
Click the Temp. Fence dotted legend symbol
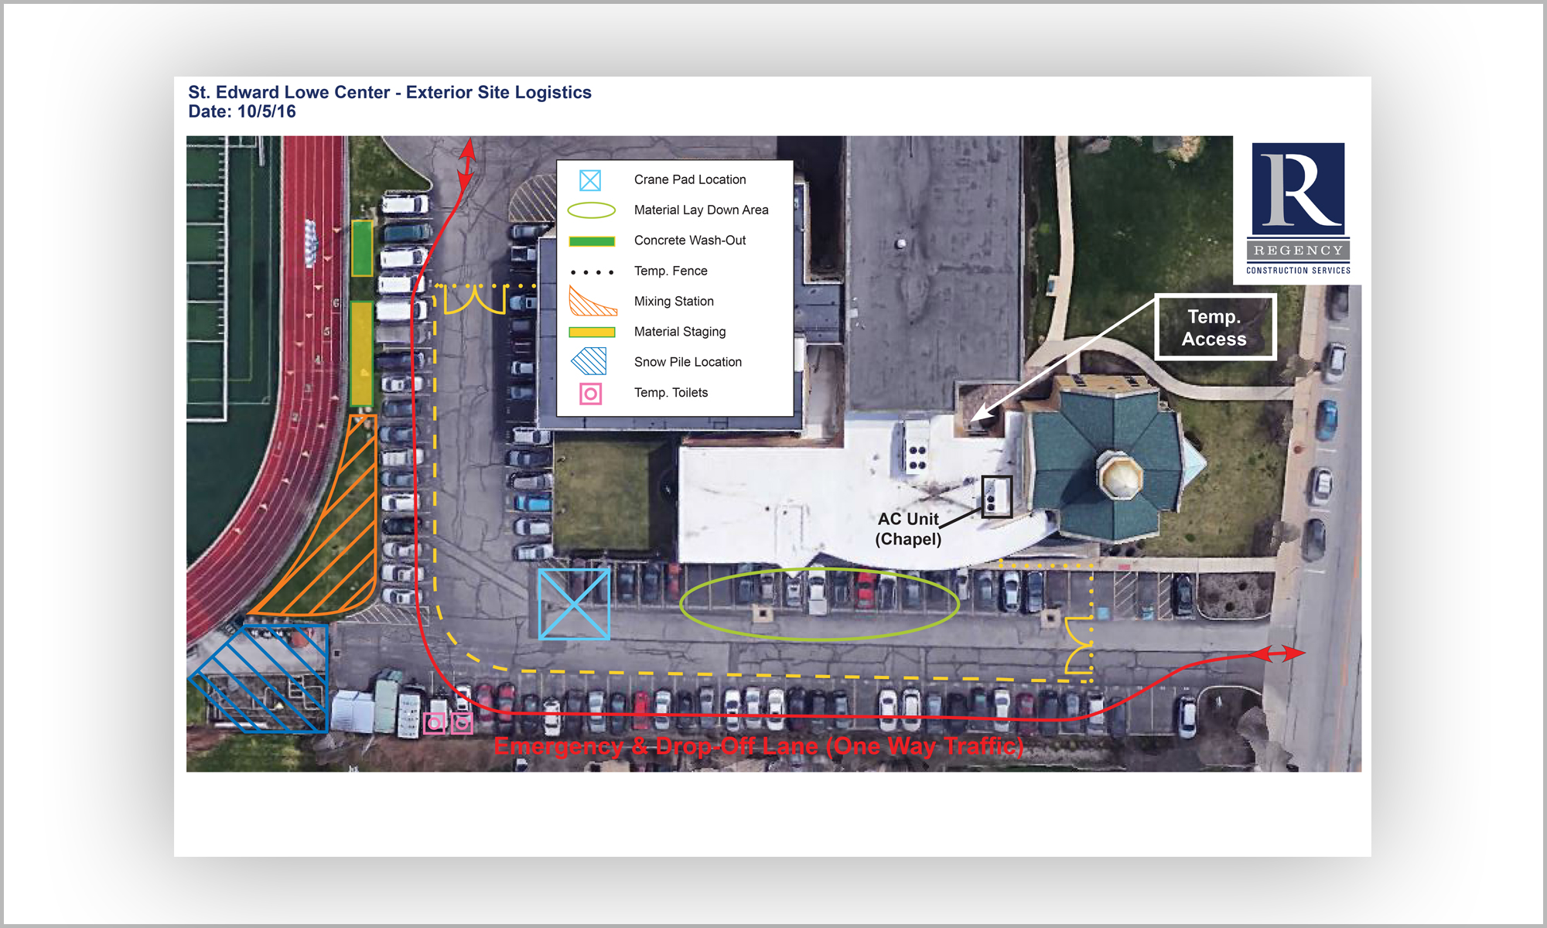(592, 272)
